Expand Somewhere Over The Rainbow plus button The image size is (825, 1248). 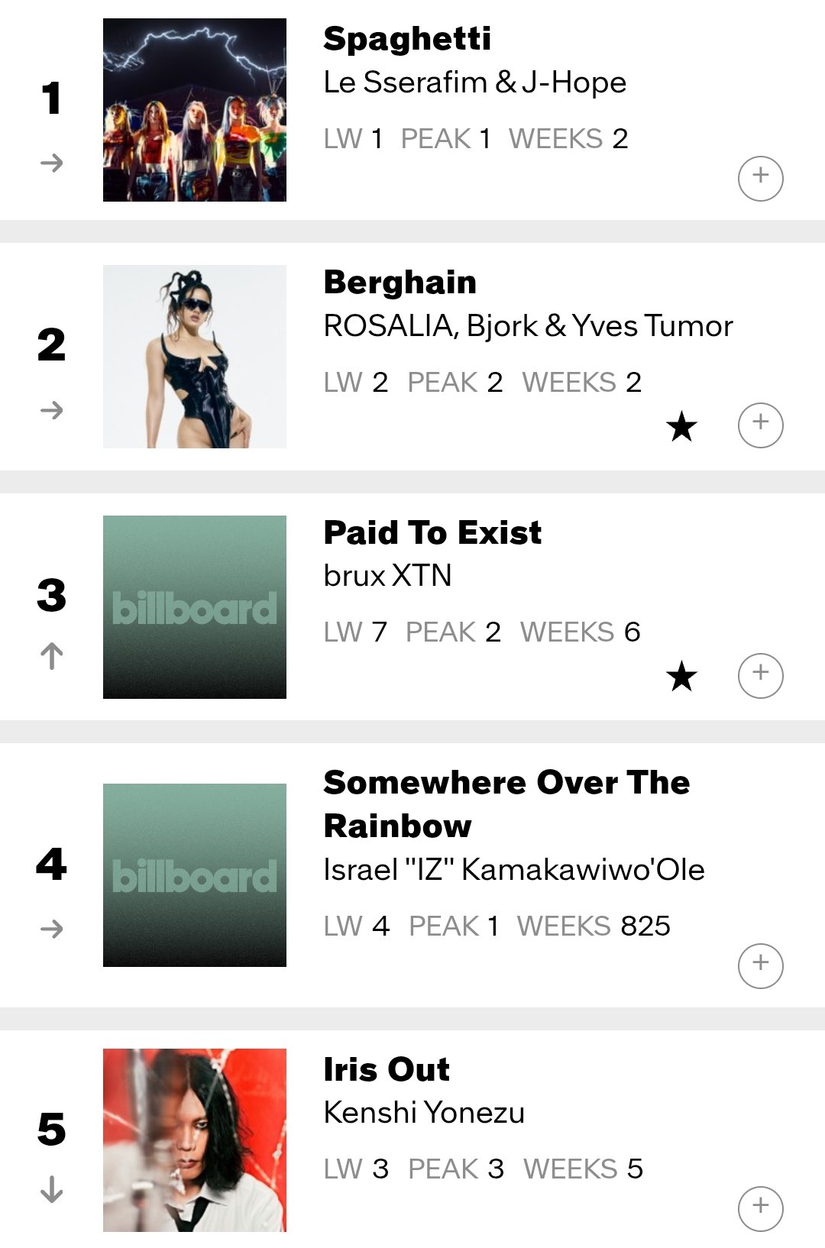(760, 965)
